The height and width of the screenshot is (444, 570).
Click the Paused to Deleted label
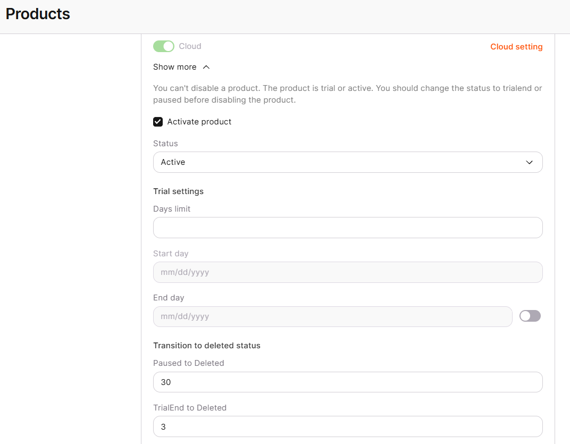188,363
